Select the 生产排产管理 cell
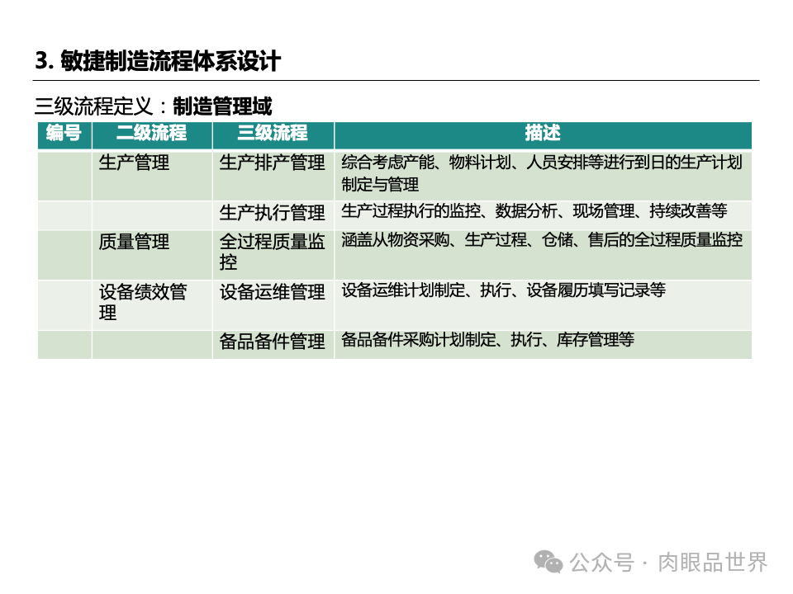 pos(273,175)
